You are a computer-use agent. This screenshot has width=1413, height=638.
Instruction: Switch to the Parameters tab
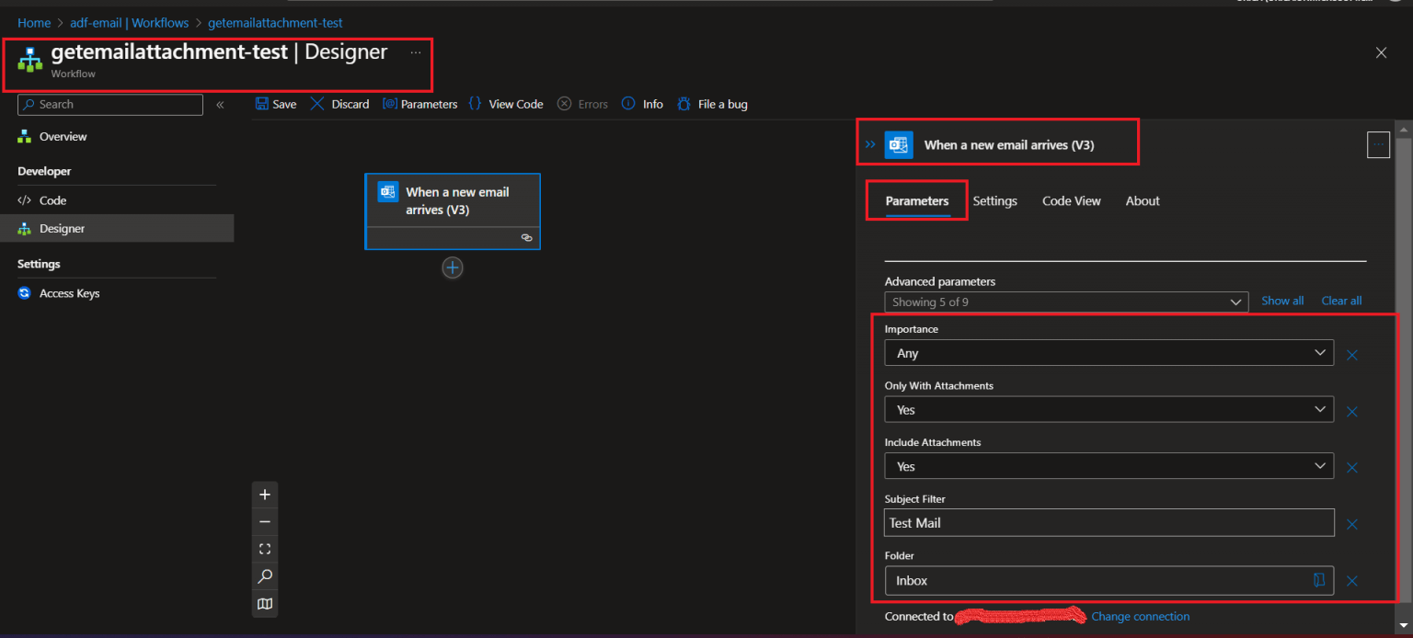coord(917,200)
